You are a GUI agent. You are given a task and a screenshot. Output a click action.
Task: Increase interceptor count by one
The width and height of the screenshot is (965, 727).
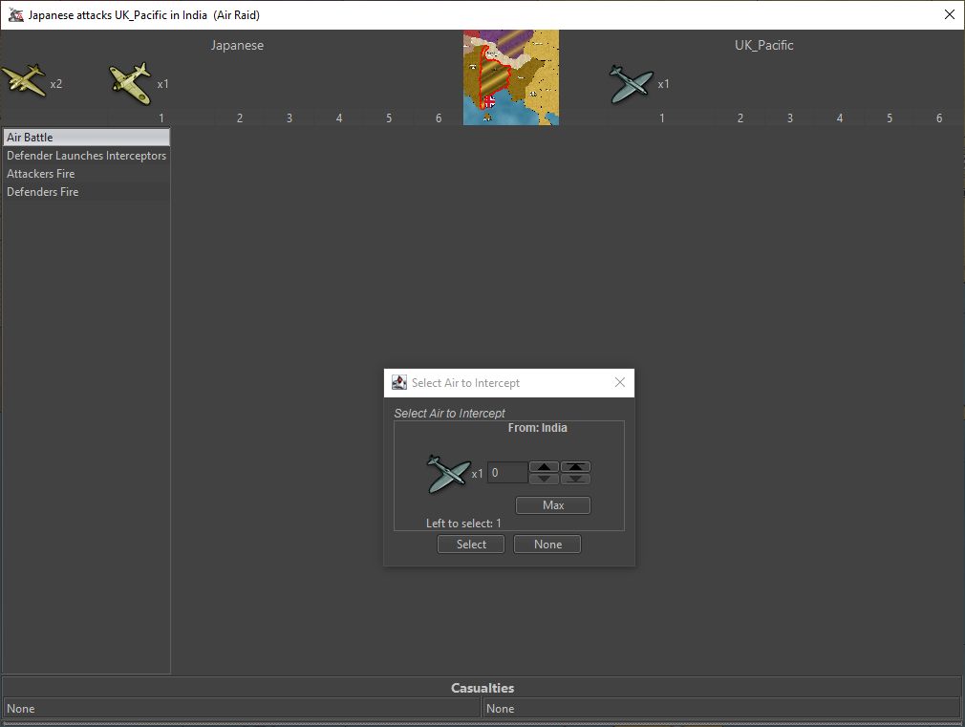(x=544, y=467)
